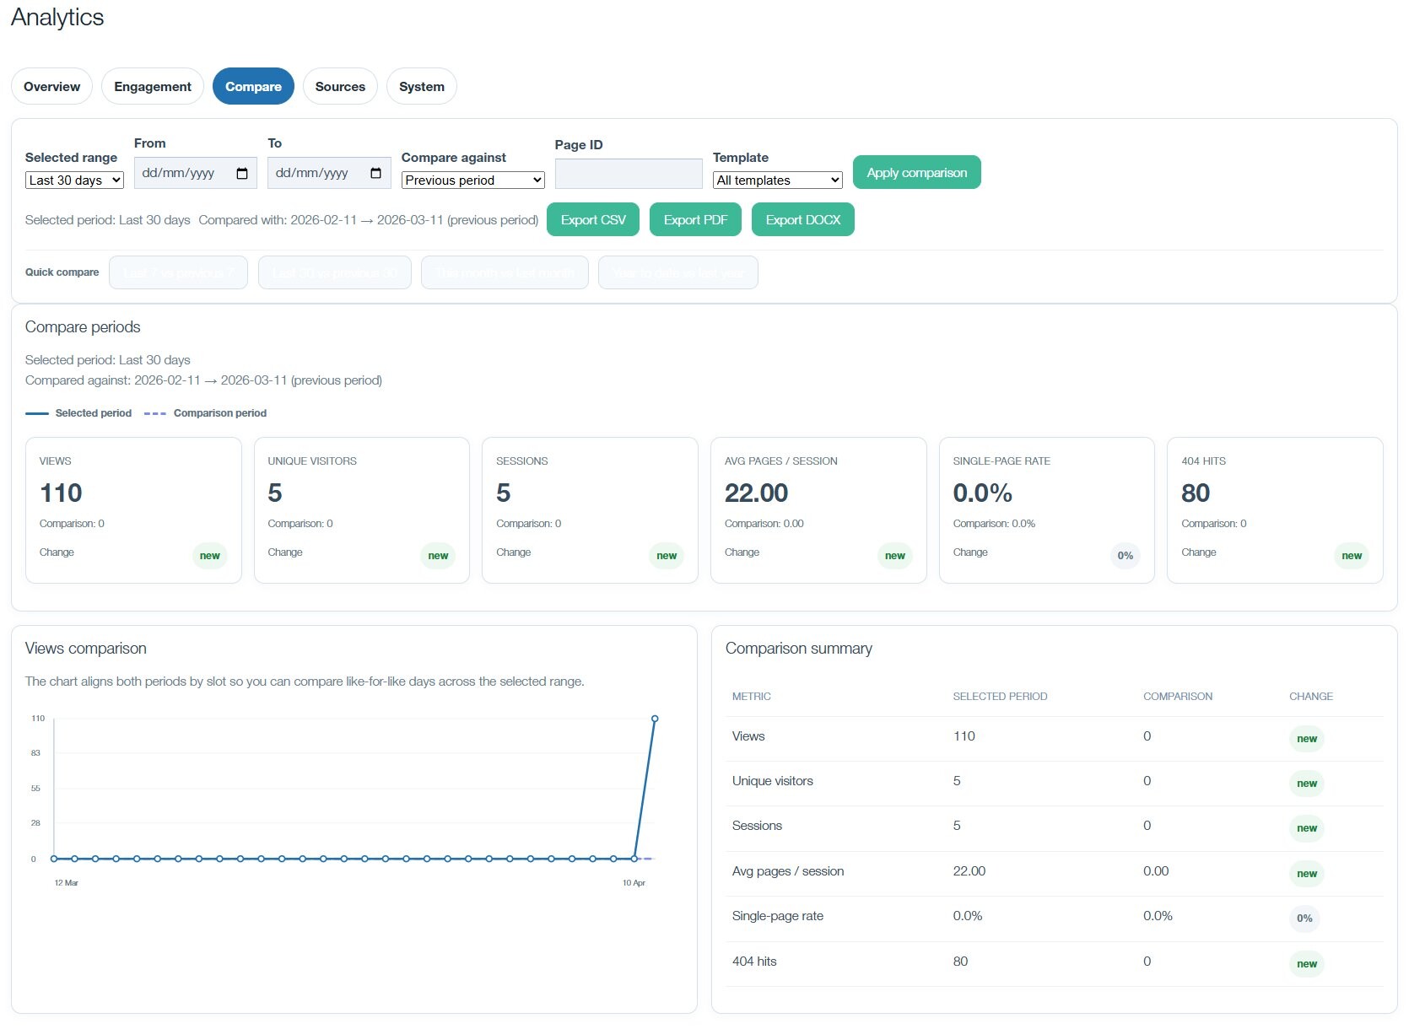Open the Compare against dropdown
Viewport: 1409px width, 1029px height.
(472, 180)
